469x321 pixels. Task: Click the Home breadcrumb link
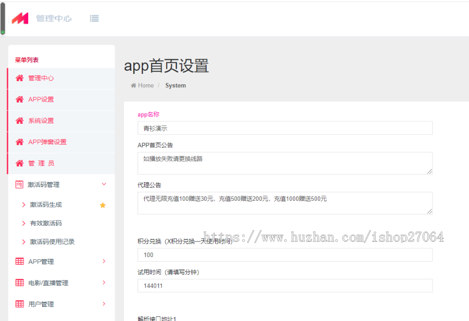146,85
